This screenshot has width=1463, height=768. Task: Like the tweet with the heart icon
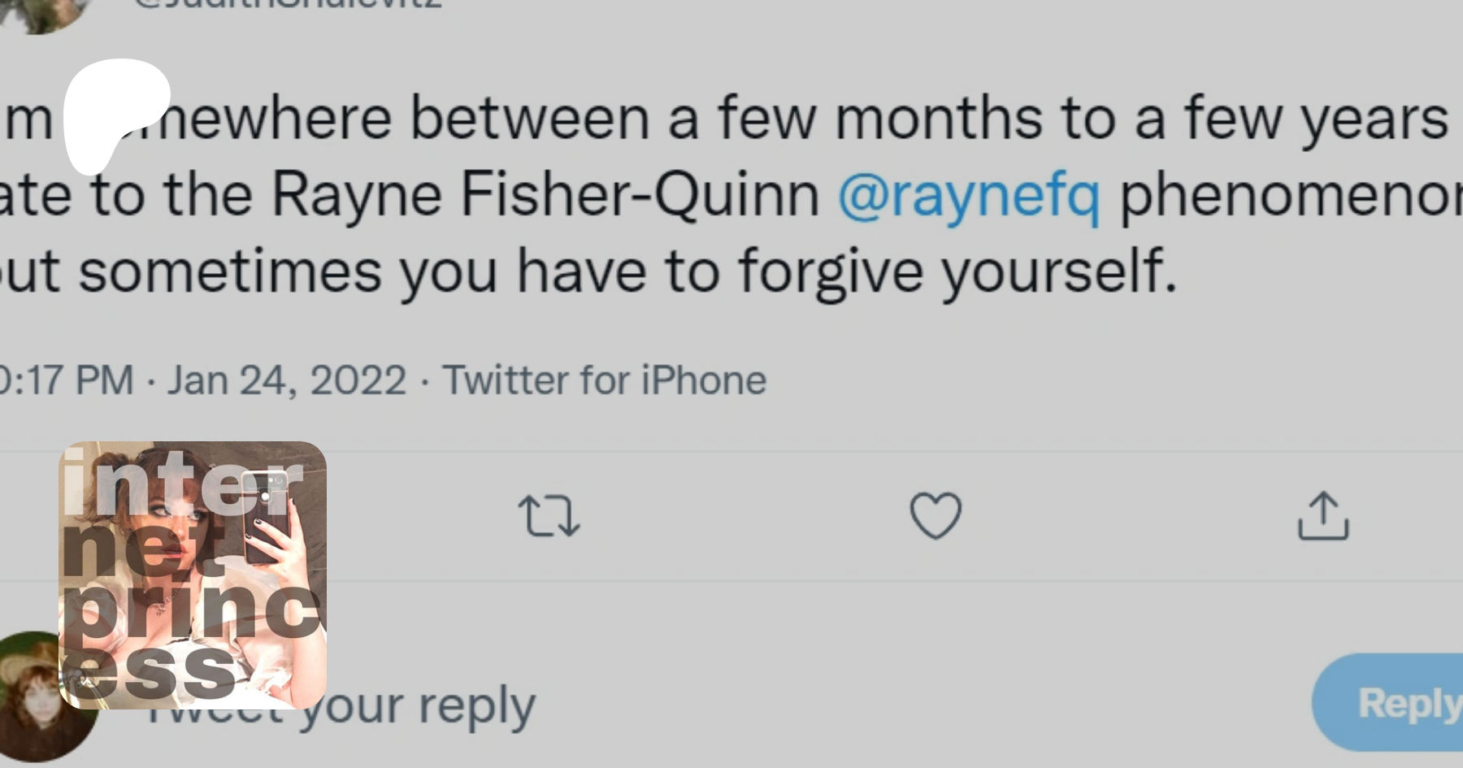tap(936, 515)
